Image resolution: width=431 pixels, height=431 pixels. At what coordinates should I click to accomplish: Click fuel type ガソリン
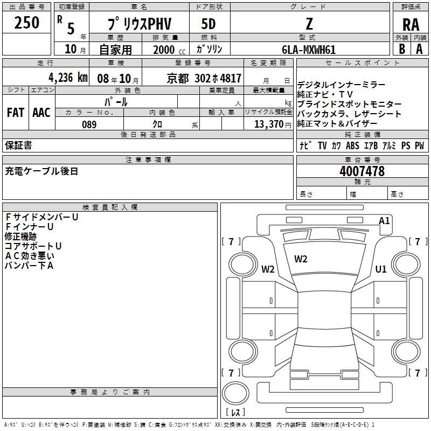pos(209,49)
